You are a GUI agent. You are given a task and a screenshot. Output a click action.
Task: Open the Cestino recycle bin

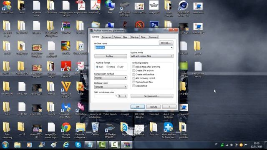pyautogui.click(x=95, y=129)
